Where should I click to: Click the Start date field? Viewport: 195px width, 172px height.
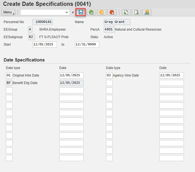tap(45, 45)
